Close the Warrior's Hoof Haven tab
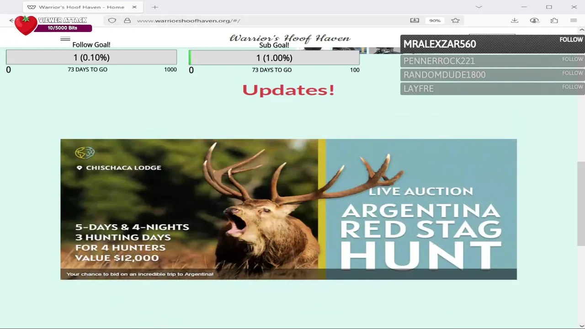The width and height of the screenshot is (585, 329). click(134, 7)
